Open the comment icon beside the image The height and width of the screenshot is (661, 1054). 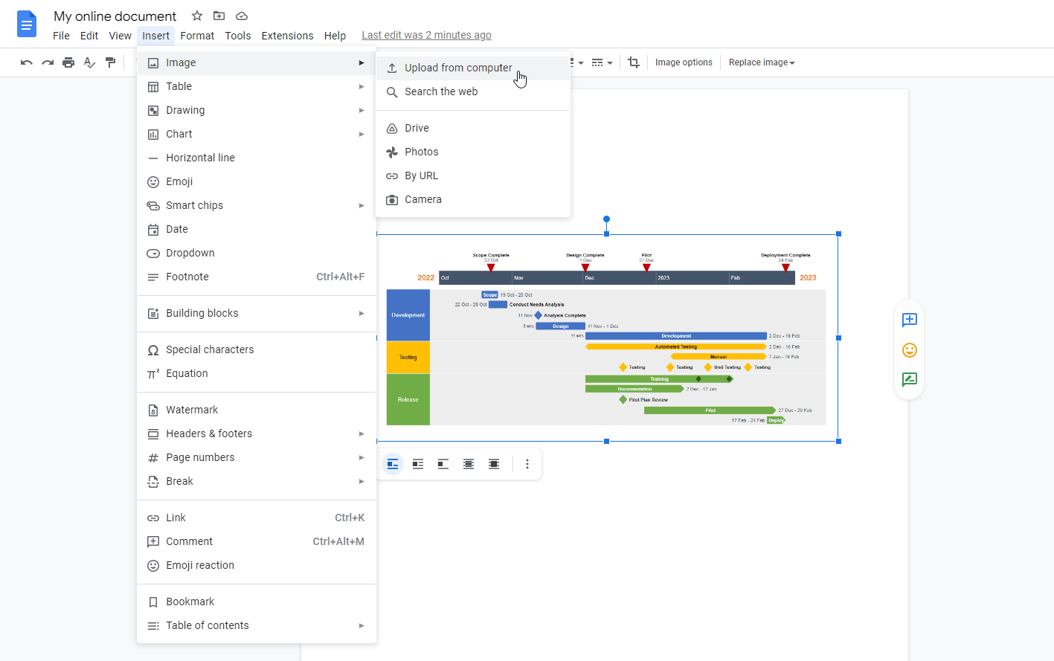(x=909, y=320)
